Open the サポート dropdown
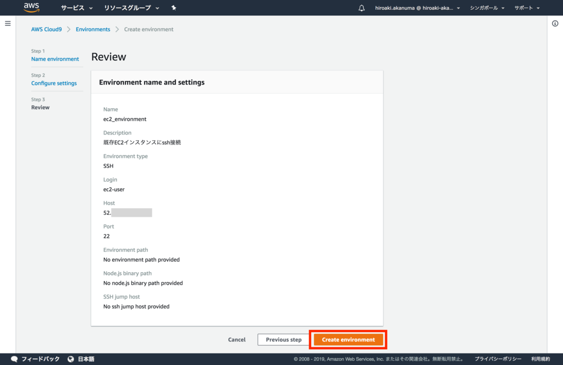The height and width of the screenshot is (365, 563). [527, 8]
